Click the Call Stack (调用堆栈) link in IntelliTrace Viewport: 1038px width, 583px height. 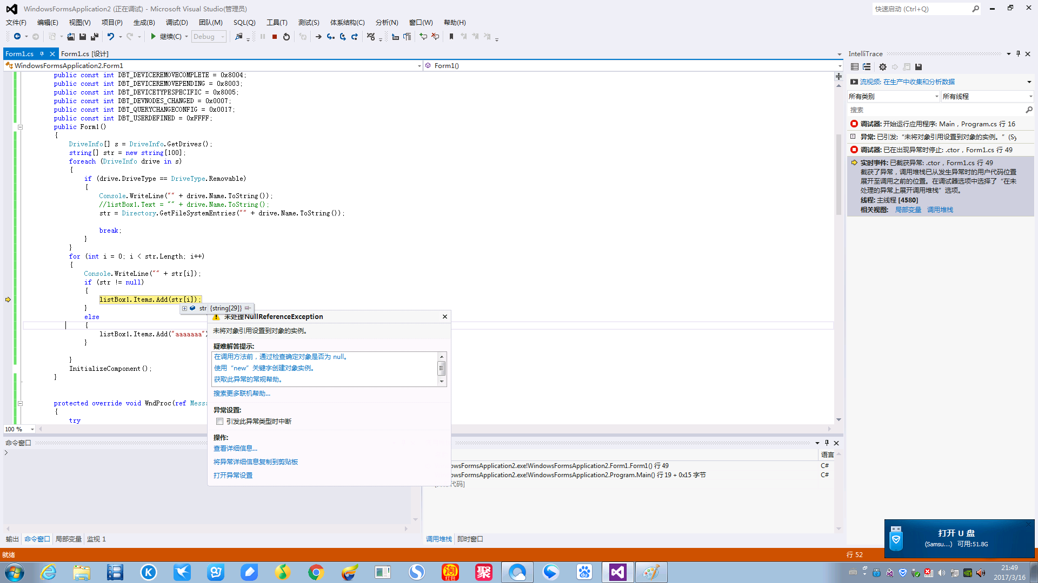(940, 210)
